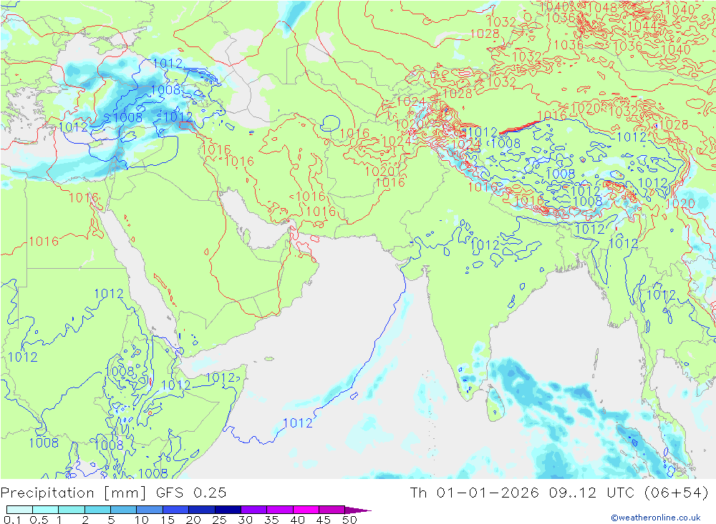Pick the 25–30 mm dark navy legend swatch
The image size is (716, 524).
(x=228, y=510)
